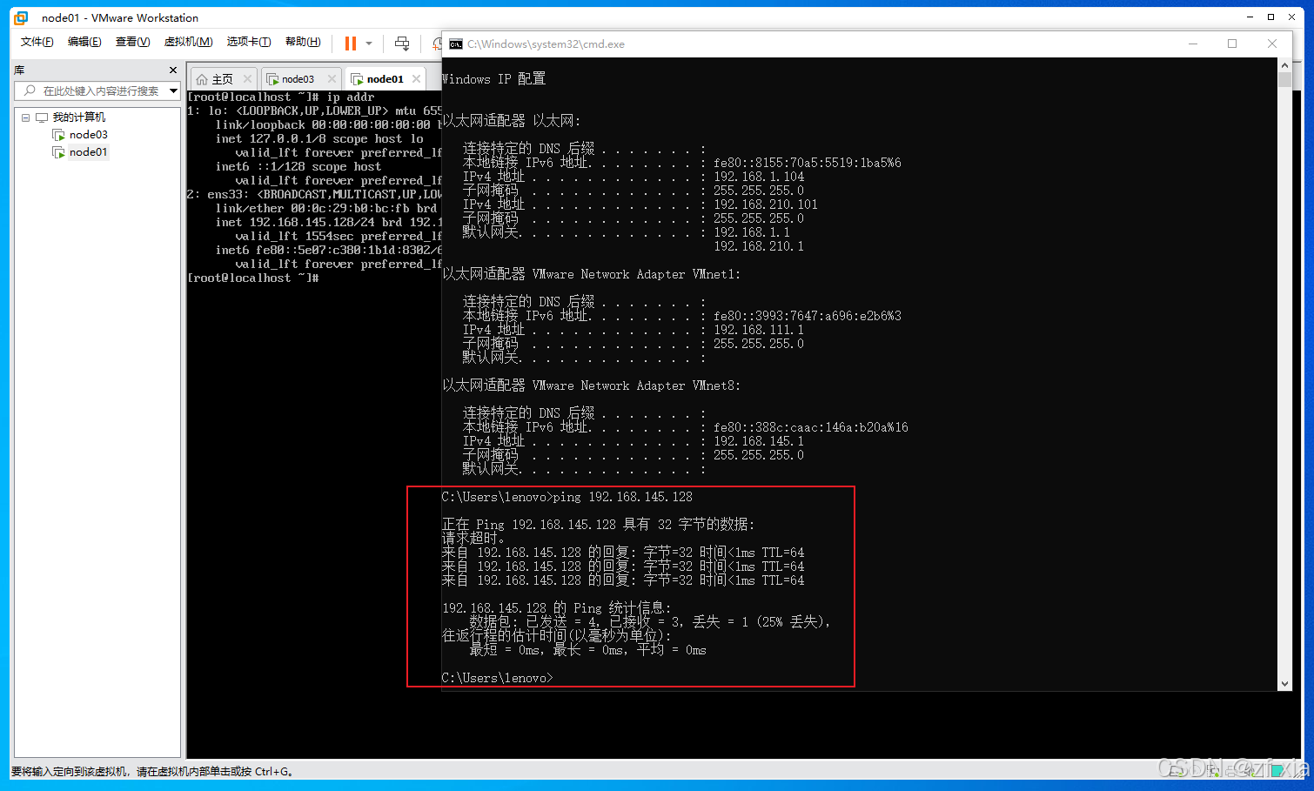Click the VM's inet 192.168.145.128/24 line

pyautogui.click(x=329, y=222)
